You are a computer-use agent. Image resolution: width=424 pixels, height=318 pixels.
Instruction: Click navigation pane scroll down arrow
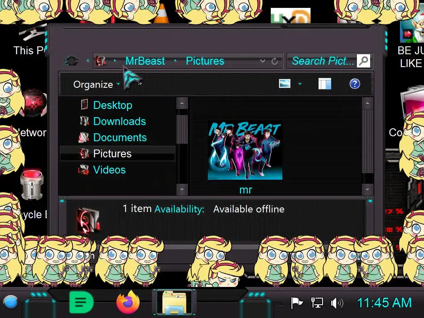pos(182,190)
